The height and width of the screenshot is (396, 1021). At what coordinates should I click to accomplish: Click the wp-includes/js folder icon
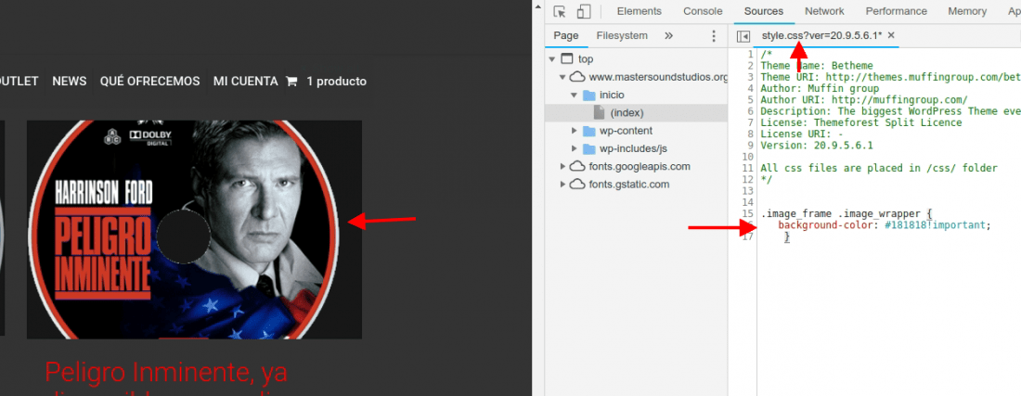(x=589, y=148)
